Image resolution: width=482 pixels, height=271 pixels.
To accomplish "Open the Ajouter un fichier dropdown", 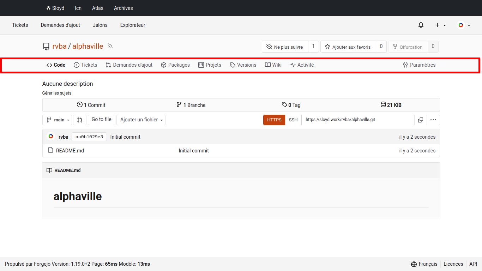I will point(141,120).
